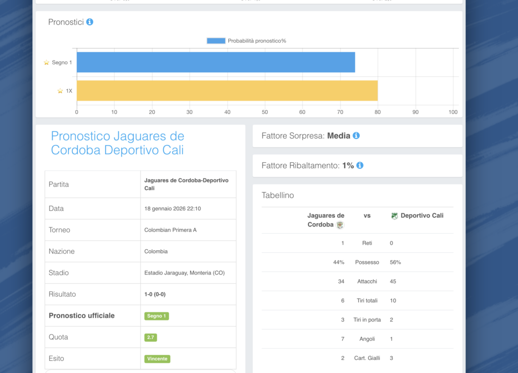Open the Fattore Ribaltamento info icon

[360, 166]
